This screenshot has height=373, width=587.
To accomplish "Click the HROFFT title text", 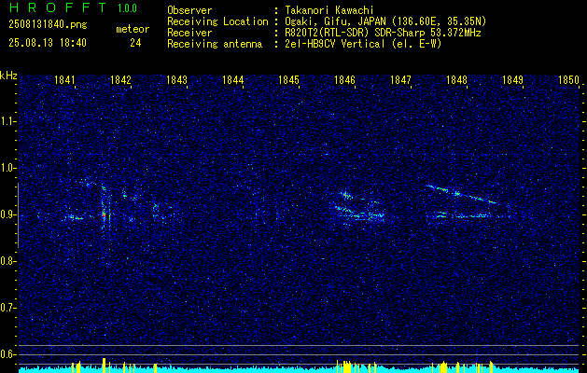I will pyautogui.click(x=58, y=7).
